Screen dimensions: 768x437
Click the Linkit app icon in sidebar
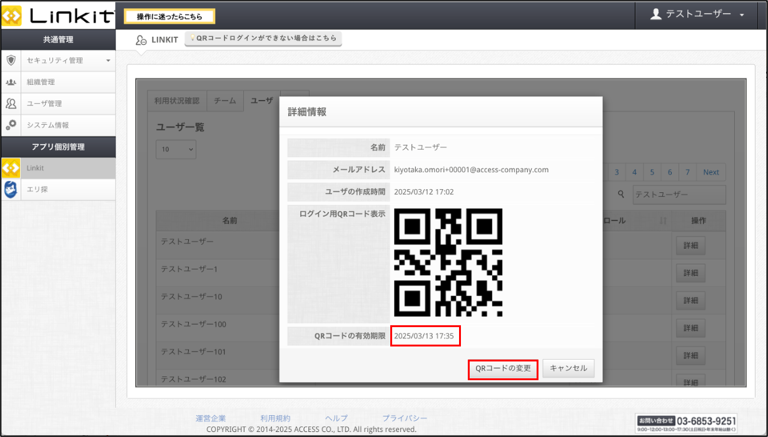11,168
